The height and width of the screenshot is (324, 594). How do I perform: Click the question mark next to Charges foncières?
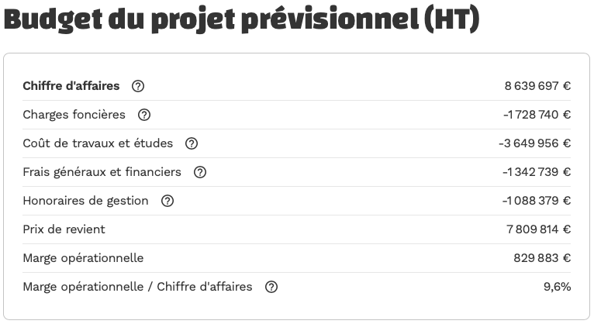[144, 115]
